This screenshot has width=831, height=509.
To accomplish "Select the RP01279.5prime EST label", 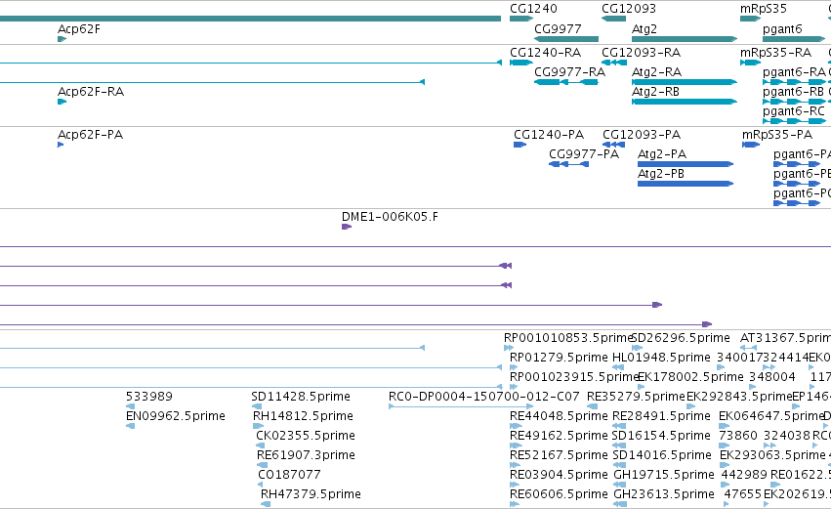I will coord(559,358).
